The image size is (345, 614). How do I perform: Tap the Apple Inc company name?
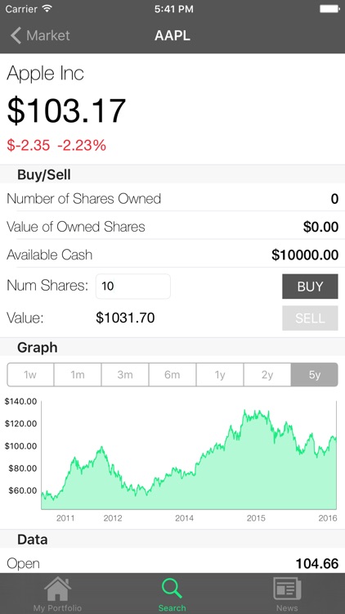click(x=46, y=73)
